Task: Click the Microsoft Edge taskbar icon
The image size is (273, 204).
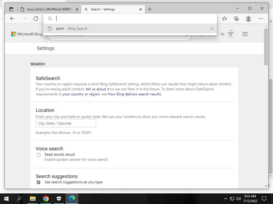Action: pyautogui.click(x=72, y=199)
